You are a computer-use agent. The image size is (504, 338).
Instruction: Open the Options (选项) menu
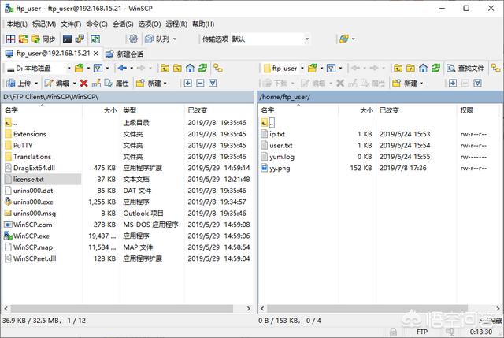tap(150, 24)
